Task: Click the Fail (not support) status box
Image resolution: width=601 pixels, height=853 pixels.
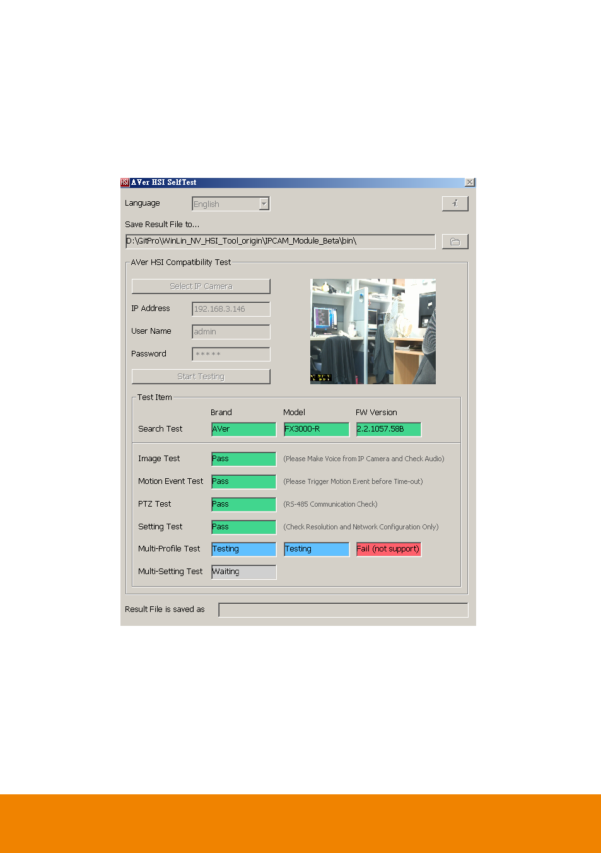Action: [388, 549]
